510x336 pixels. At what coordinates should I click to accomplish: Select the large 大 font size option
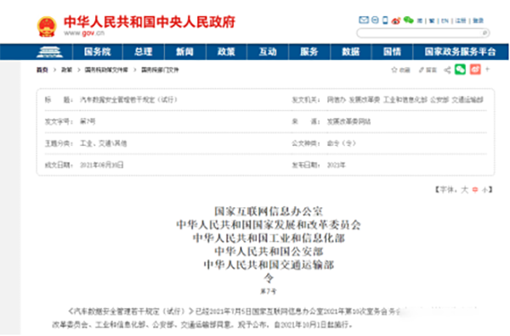coord(464,190)
